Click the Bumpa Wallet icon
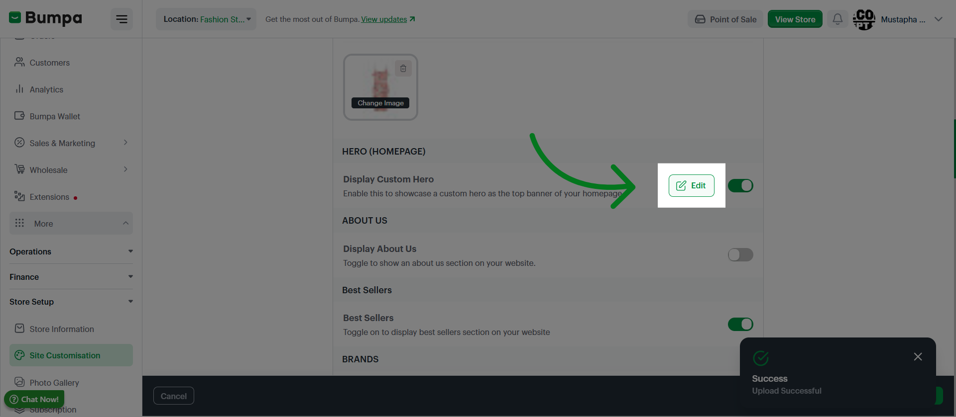Screen dimensions: 956x417 (19, 116)
